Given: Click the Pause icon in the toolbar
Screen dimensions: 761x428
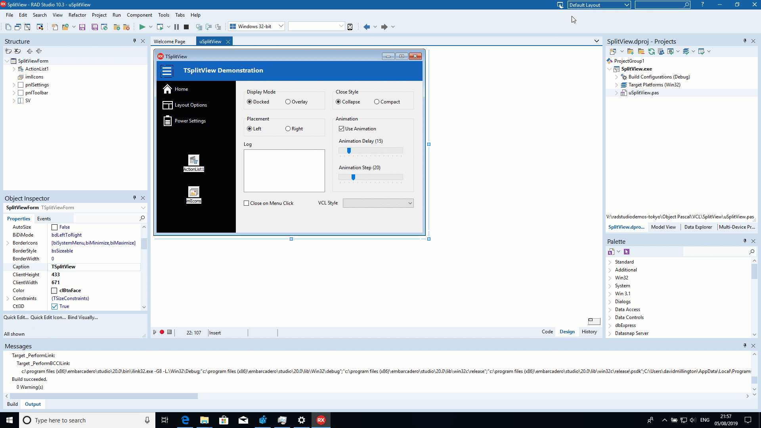Looking at the screenshot, I should tap(176, 27).
